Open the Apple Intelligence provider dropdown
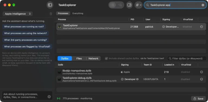Image resolution: width=208 pixels, height=102 pixels. coord(18,14)
